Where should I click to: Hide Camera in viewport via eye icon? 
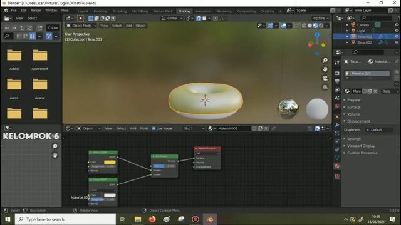(397, 25)
